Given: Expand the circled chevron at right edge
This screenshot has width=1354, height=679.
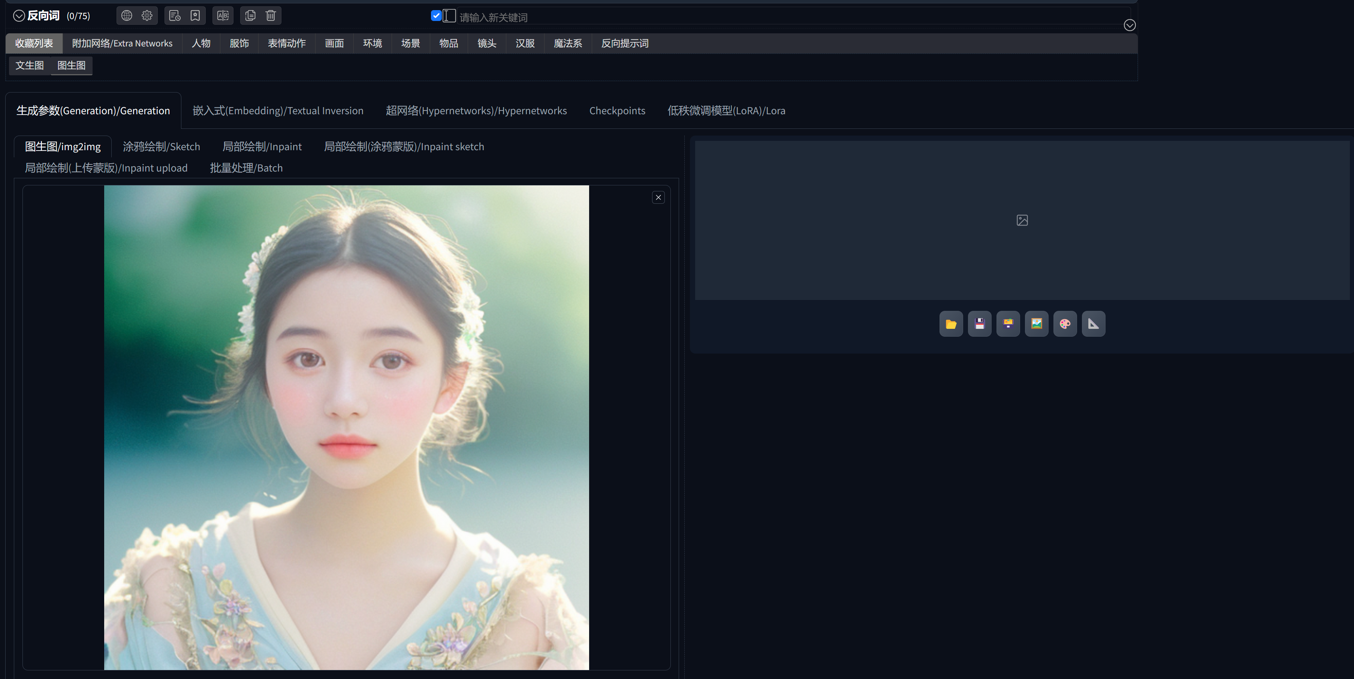Looking at the screenshot, I should pos(1130,25).
